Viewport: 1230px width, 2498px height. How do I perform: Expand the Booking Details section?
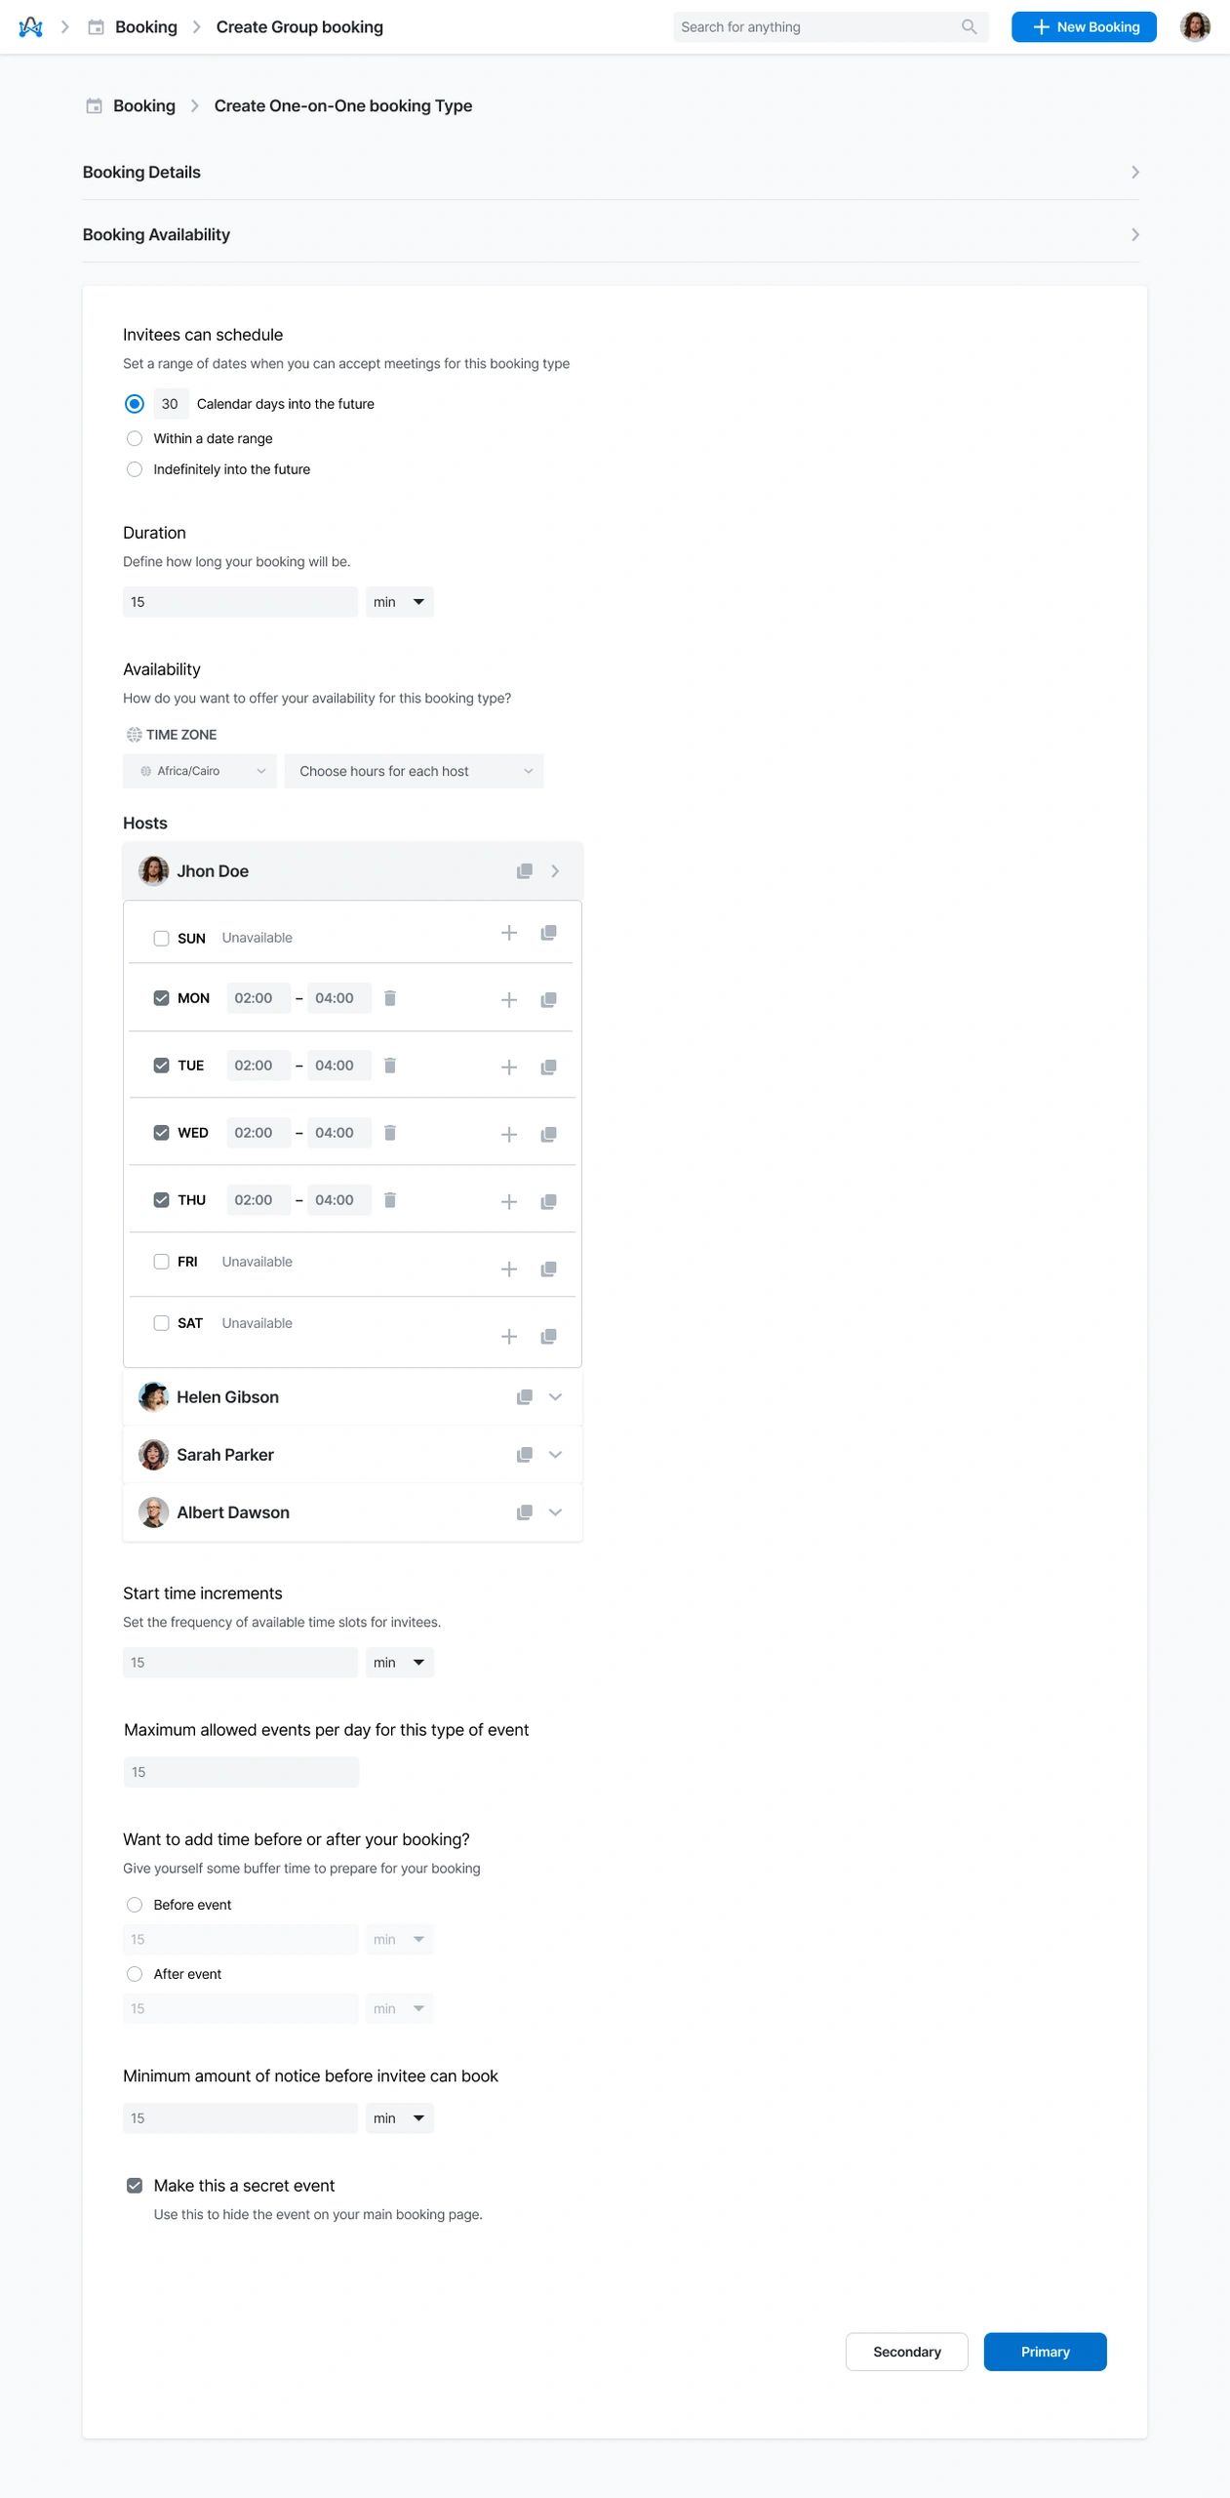click(x=1134, y=172)
